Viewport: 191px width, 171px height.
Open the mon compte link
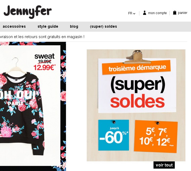157,13
